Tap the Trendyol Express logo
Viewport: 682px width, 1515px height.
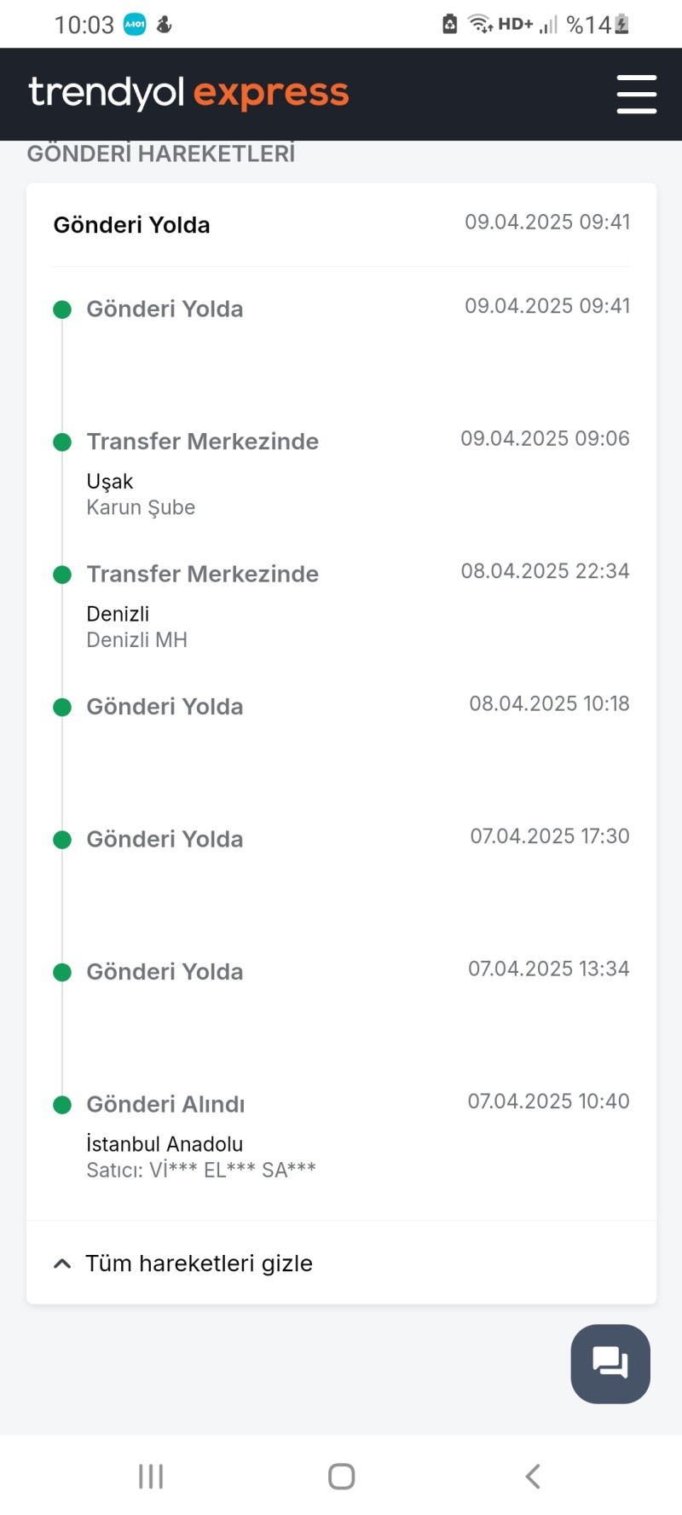(188, 93)
